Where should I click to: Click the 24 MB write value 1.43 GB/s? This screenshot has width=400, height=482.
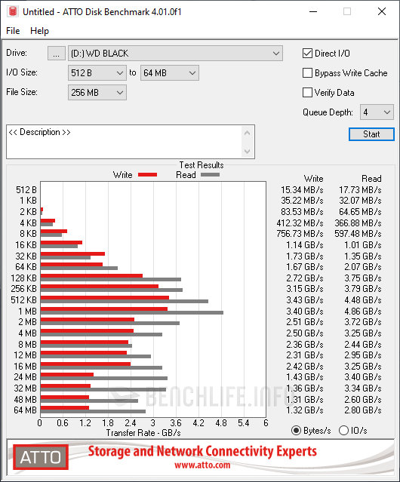pyautogui.click(x=305, y=377)
